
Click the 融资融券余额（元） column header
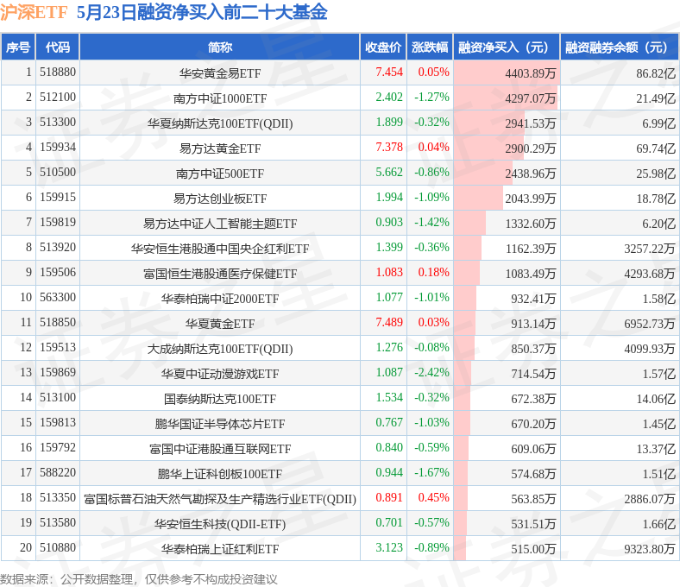(620, 47)
